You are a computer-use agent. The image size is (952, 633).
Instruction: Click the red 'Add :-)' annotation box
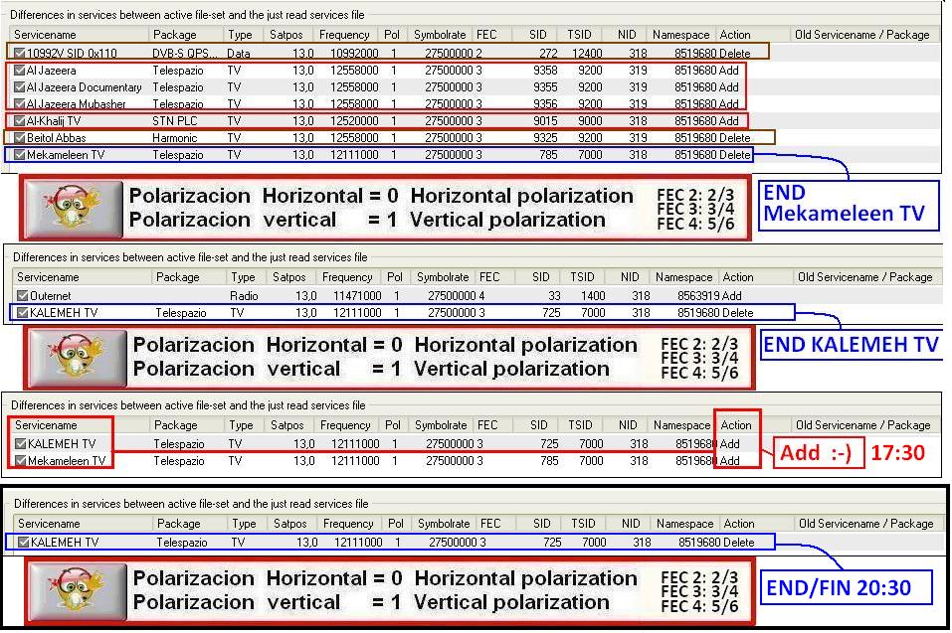(815, 453)
